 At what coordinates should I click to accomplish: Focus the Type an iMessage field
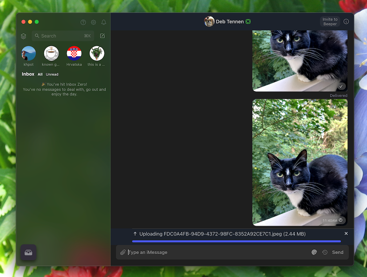[x=218, y=252]
